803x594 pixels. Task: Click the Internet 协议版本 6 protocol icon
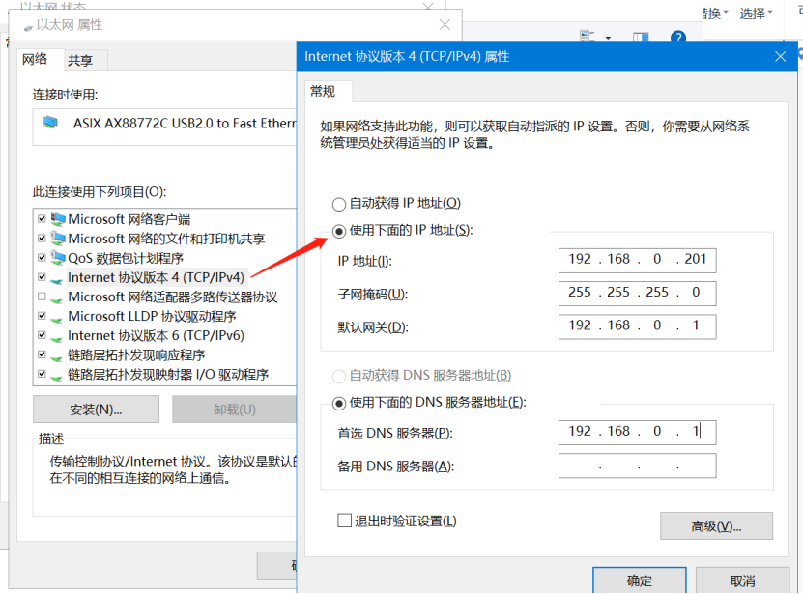coord(58,335)
